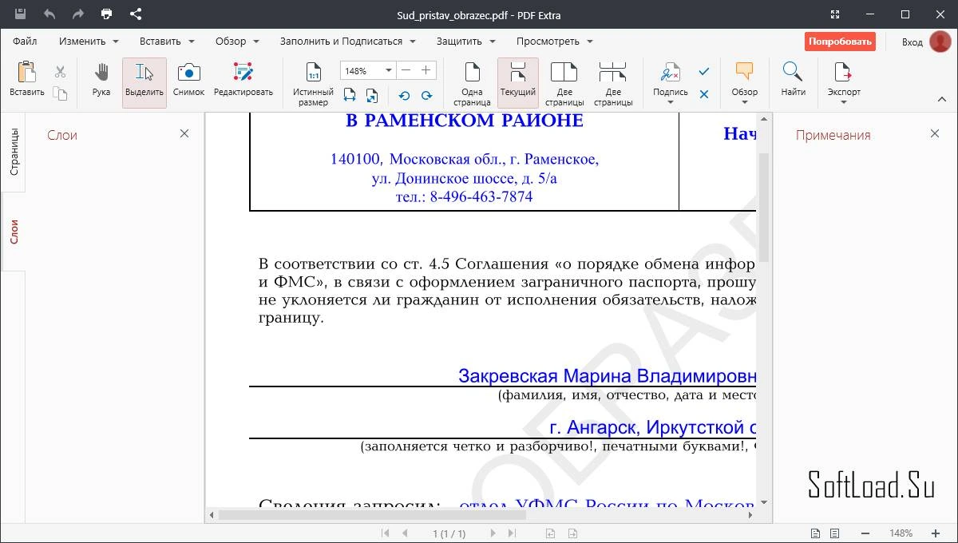
Task: Share the file via the share icon
Action: 136,14
